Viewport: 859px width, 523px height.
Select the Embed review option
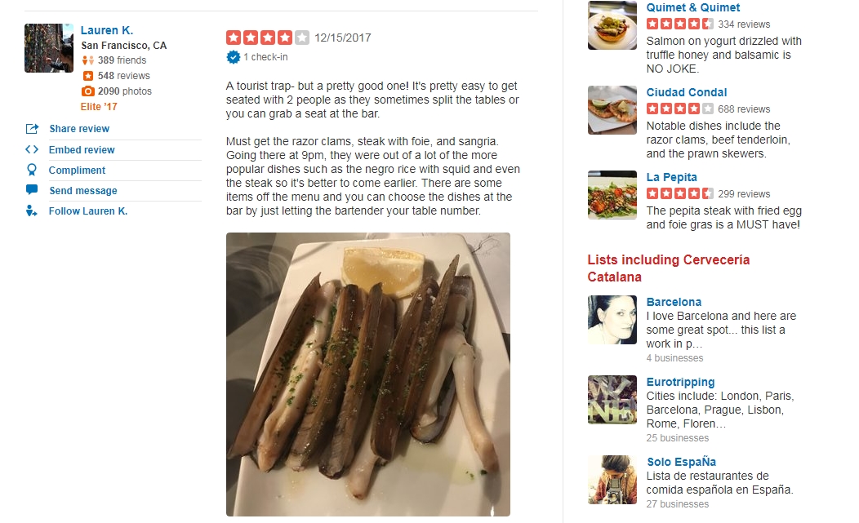tap(82, 149)
